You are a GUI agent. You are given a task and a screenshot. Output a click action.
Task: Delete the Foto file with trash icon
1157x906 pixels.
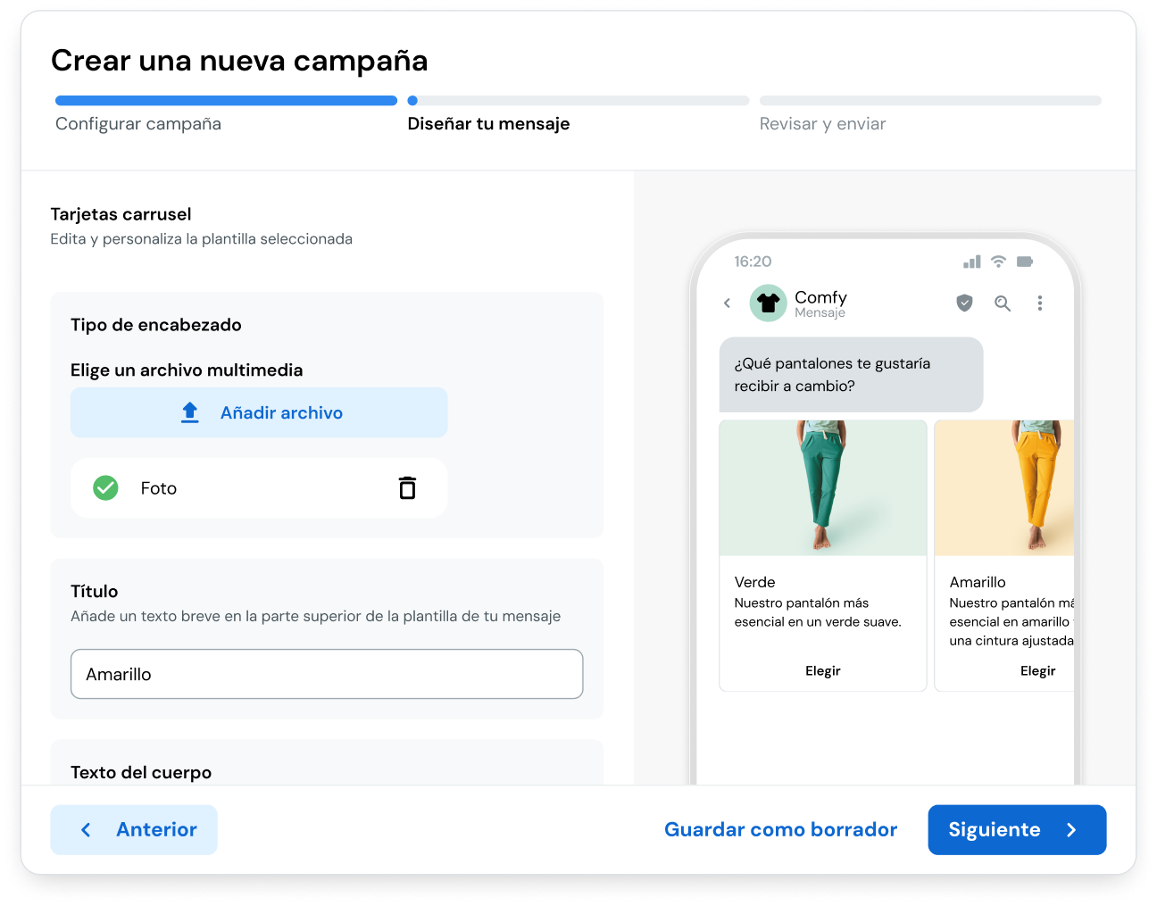tap(407, 487)
